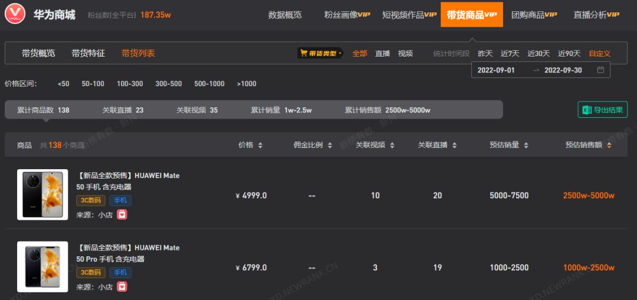Click the VMALL logo avatar
This screenshot has height=300, width=637.
[15, 15]
